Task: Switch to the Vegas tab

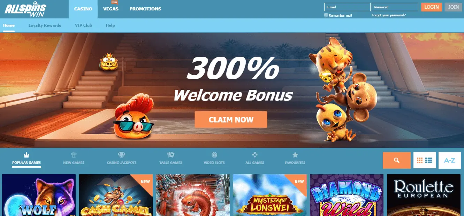Action: coord(111,9)
